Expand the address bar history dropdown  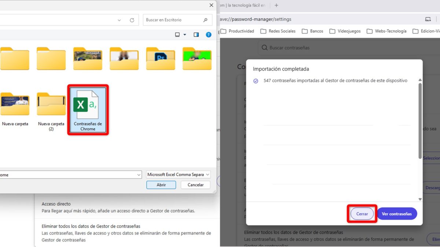pyautogui.click(x=120, y=20)
